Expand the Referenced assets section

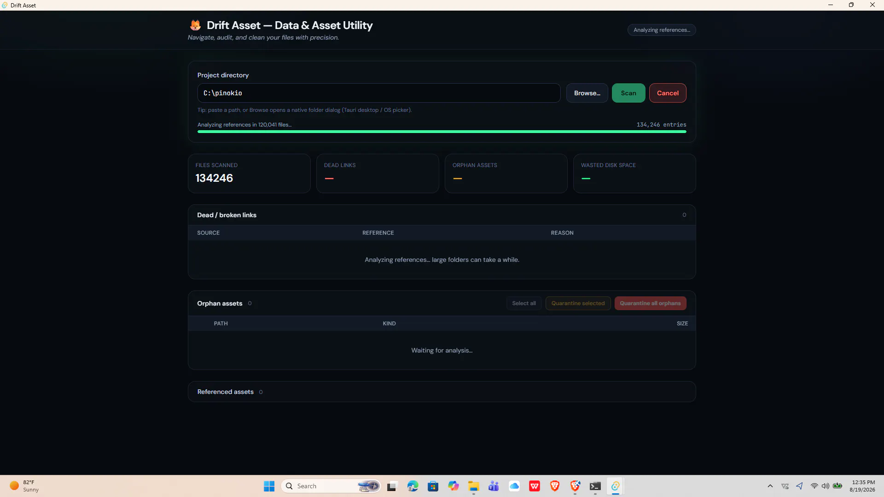point(442,392)
